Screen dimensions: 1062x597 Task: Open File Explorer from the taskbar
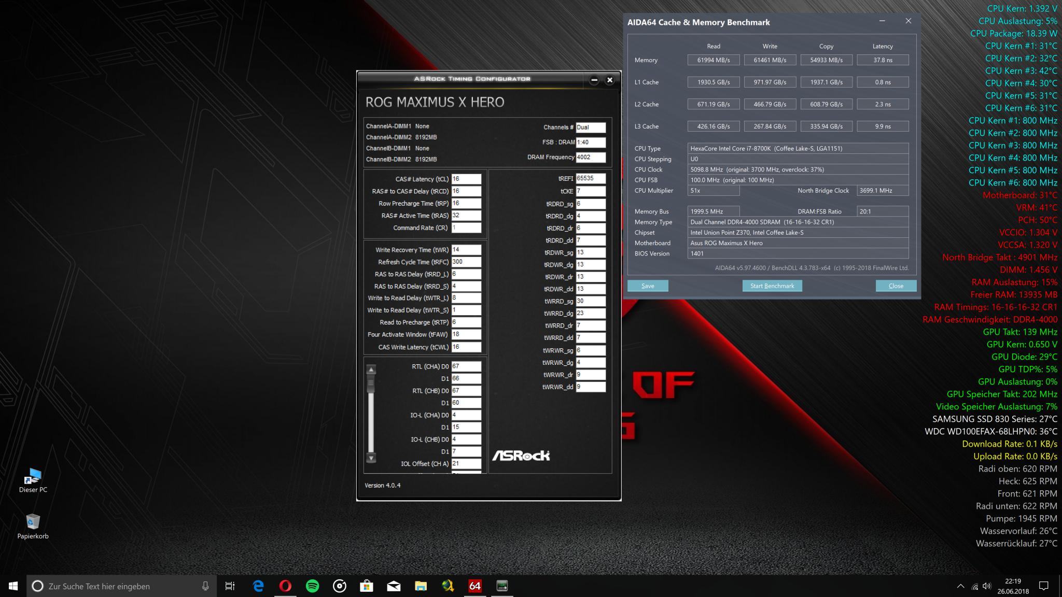pos(421,586)
